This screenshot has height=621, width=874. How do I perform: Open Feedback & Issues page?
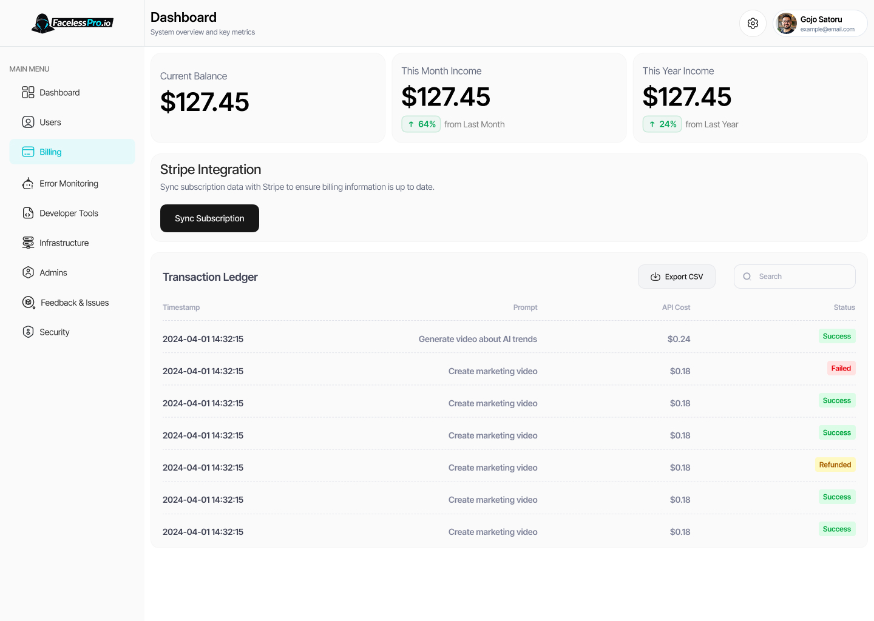[72, 303]
